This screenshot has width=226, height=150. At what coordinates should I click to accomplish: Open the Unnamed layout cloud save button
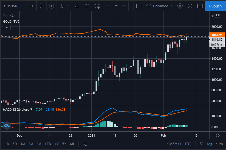tap(157, 6)
